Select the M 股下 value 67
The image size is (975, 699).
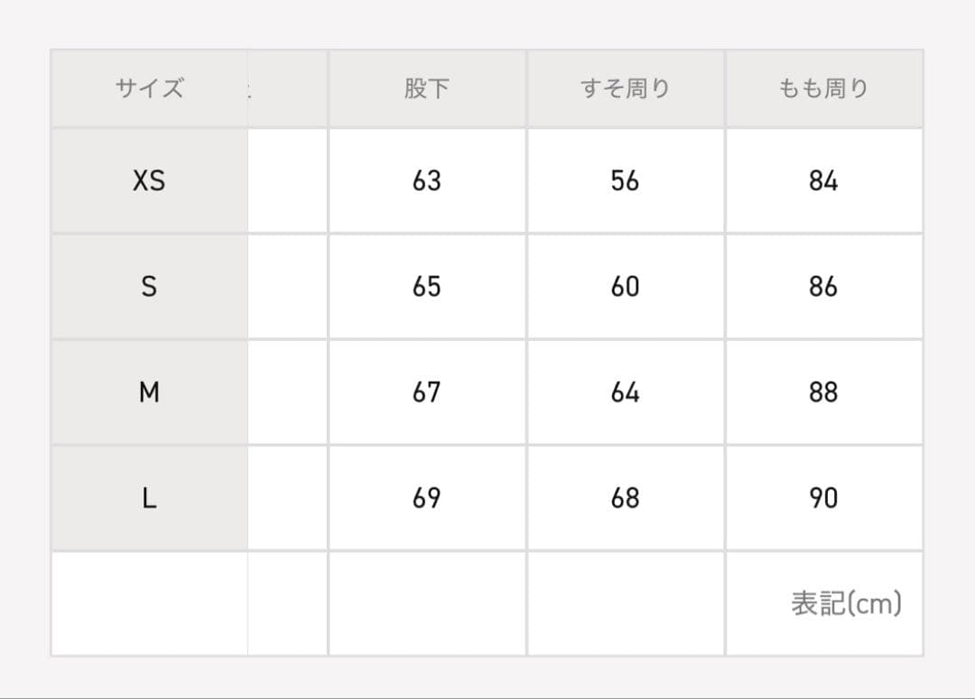pos(426,392)
